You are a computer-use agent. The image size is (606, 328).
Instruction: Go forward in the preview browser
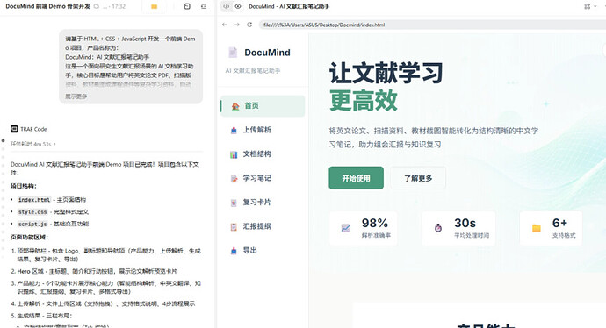click(237, 25)
